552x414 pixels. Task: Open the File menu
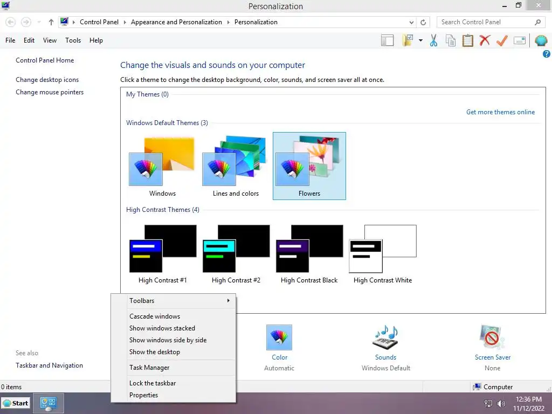tap(10, 40)
